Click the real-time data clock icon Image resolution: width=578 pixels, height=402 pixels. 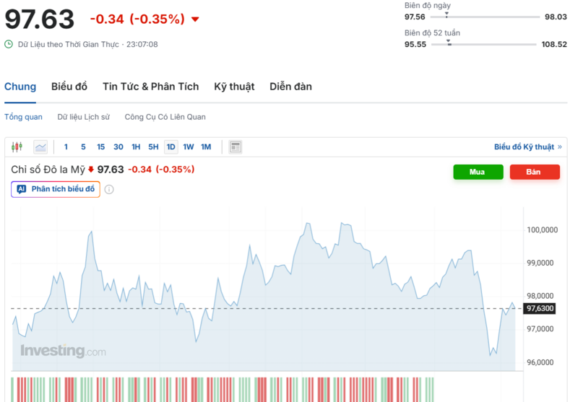tap(9, 44)
